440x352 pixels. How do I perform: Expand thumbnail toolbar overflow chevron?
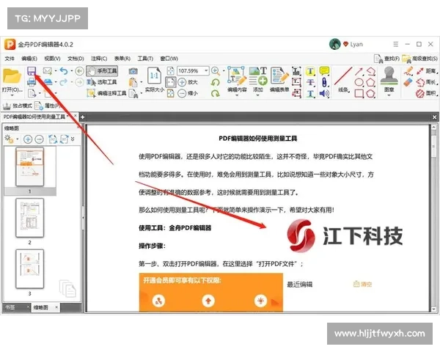[73, 139]
